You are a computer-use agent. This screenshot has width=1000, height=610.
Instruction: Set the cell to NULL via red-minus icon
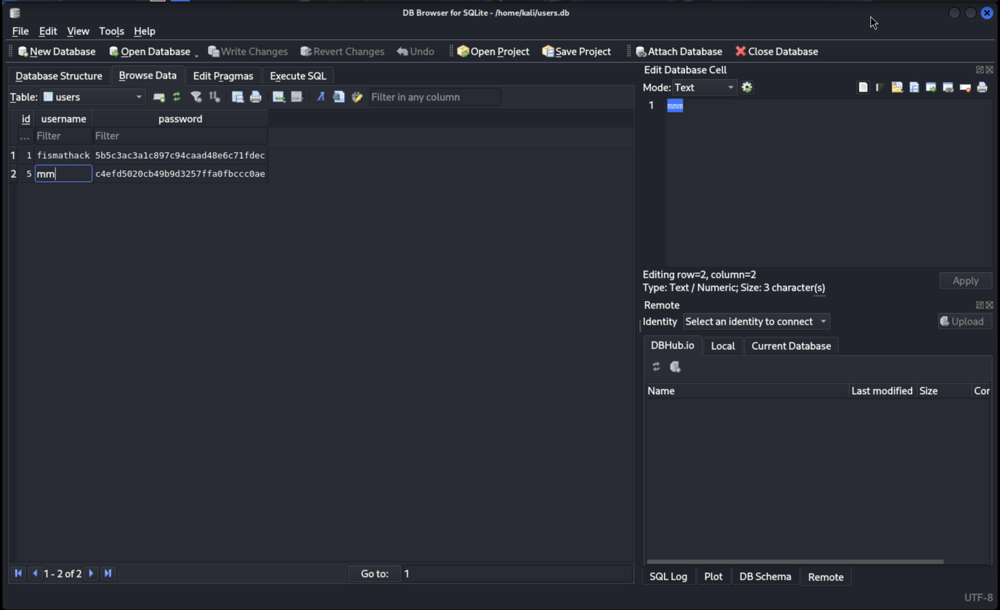965,88
